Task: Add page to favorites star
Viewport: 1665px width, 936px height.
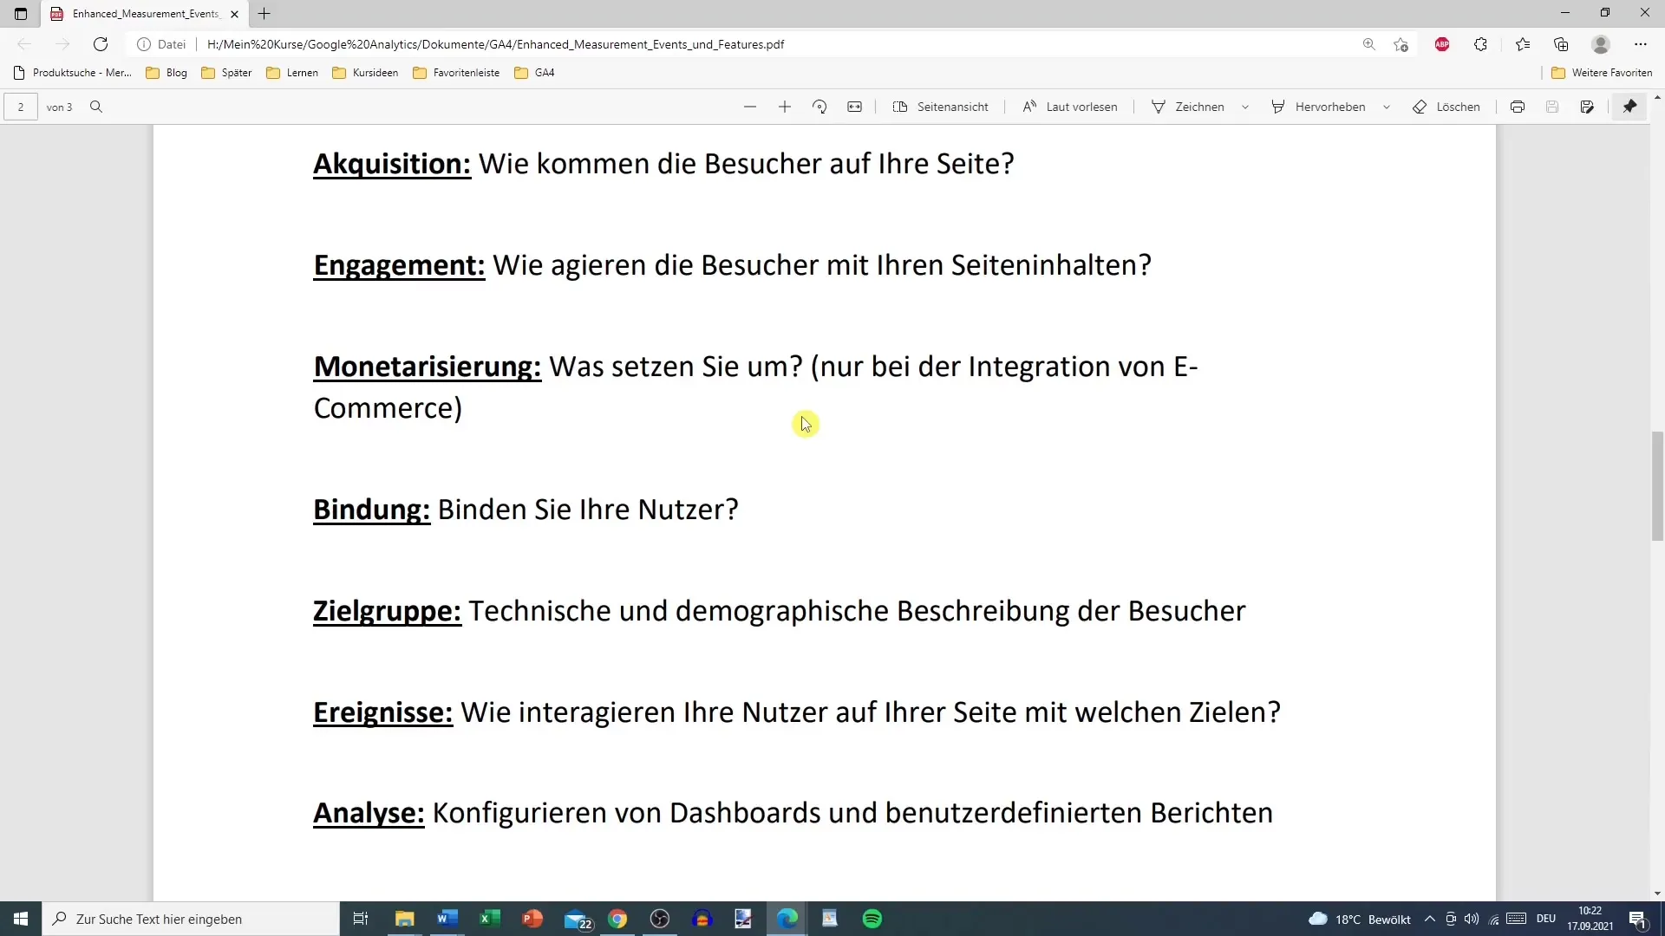Action: [x=1401, y=44]
